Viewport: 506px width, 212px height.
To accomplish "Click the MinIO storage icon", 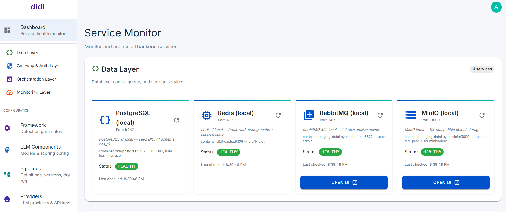I will (410, 115).
